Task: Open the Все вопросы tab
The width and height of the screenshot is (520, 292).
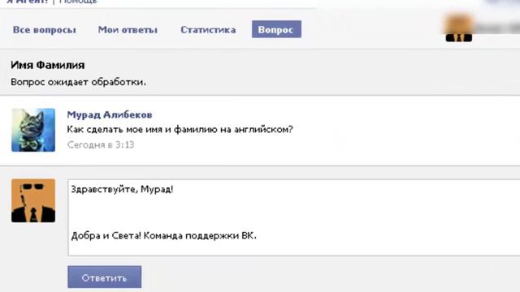Action: pyautogui.click(x=45, y=30)
